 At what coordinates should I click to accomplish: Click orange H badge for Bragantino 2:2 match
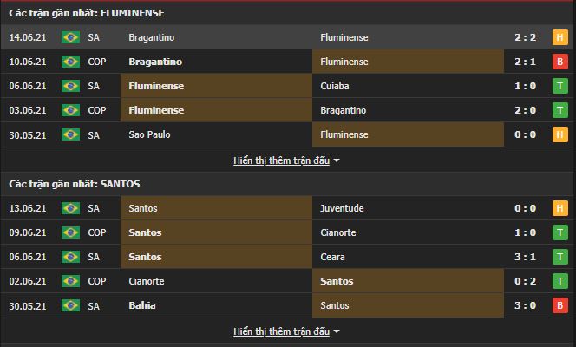tap(561, 37)
